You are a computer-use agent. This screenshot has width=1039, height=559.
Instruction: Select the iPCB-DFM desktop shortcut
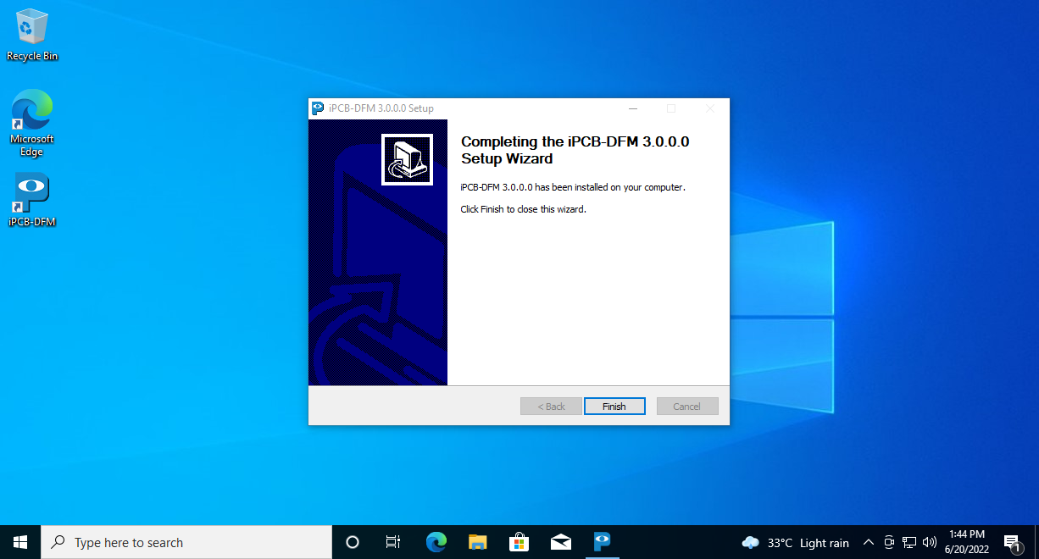pos(32,200)
